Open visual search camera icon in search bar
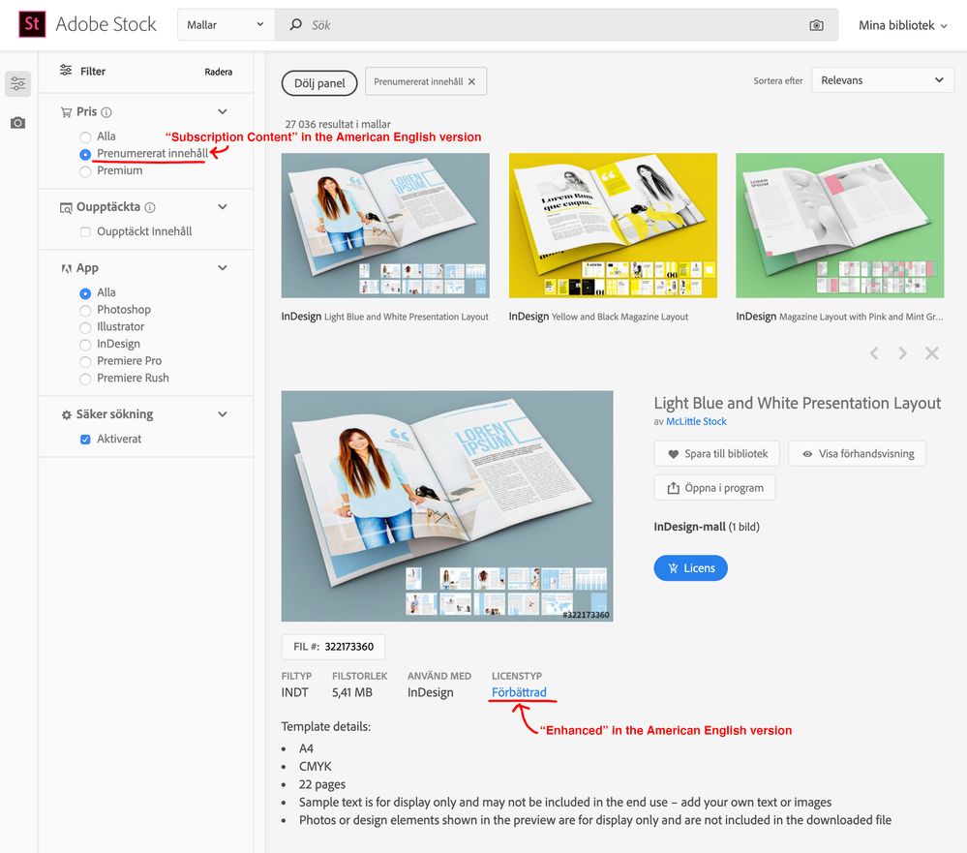Image resolution: width=967 pixels, height=853 pixels. point(816,25)
